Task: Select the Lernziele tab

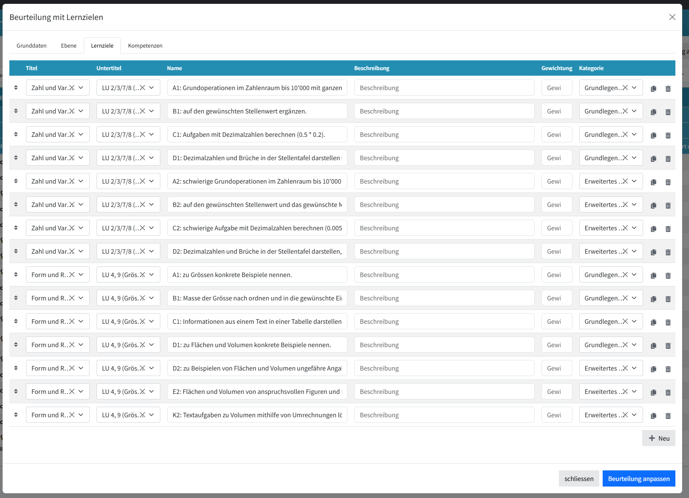Action: click(x=102, y=45)
